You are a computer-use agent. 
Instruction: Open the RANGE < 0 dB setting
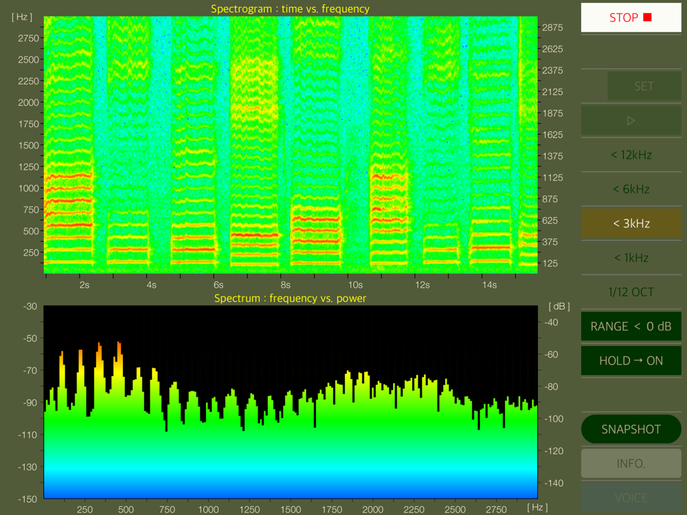point(631,327)
